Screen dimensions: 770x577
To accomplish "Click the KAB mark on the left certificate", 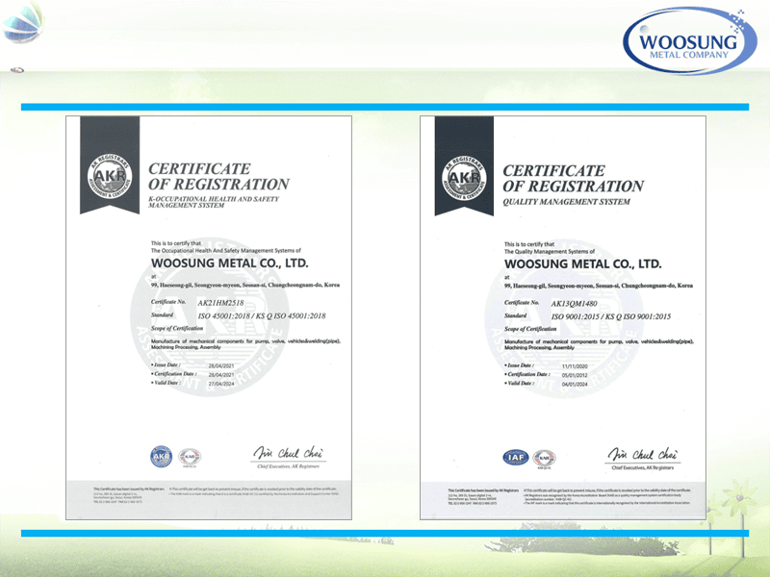I will click(x=191, y=458).
